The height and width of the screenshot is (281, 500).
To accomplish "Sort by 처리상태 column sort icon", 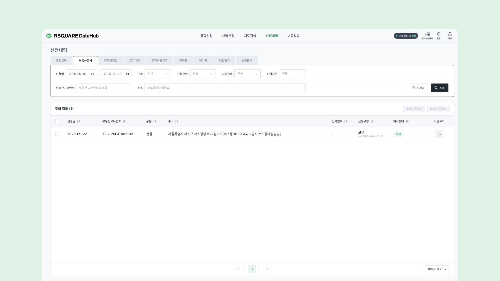I will point(407,121).
